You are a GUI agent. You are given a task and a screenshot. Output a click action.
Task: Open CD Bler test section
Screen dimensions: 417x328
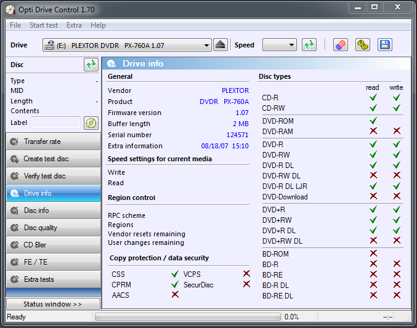pyautogui.click(x=54, y=245)
